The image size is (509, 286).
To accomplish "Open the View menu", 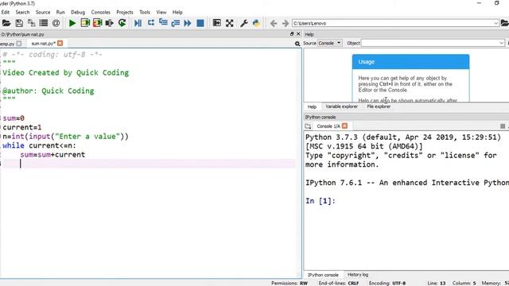I will (161, 12).
